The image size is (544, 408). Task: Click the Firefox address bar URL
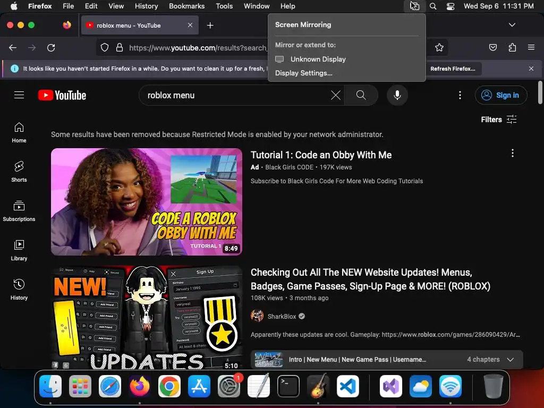point(197,47)
